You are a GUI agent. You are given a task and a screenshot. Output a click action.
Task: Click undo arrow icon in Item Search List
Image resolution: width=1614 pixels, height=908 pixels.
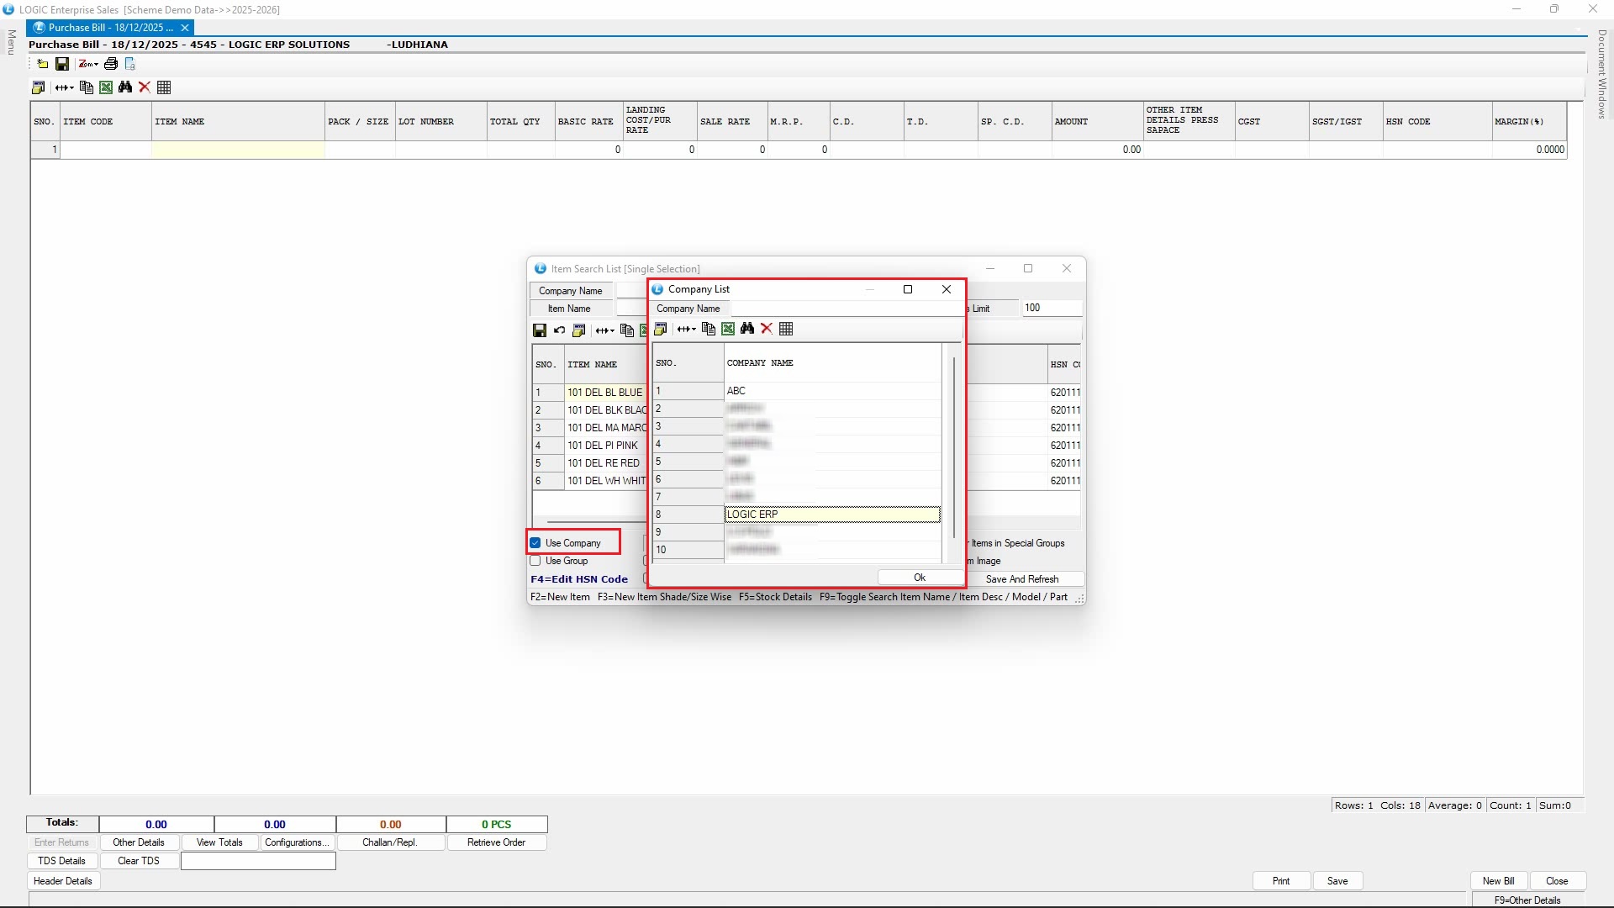click(559, 330)
